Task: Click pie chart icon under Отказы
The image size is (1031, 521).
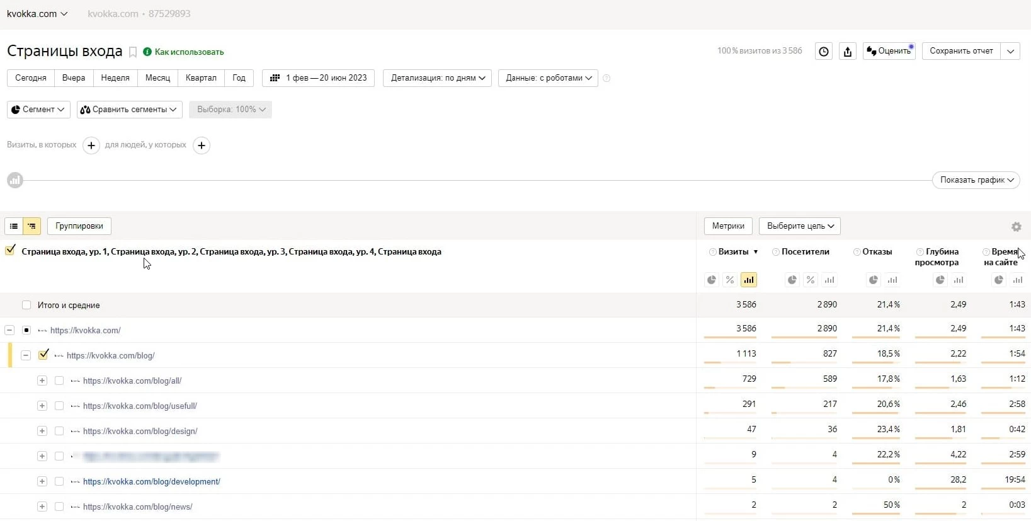Action: click(874, 280)
